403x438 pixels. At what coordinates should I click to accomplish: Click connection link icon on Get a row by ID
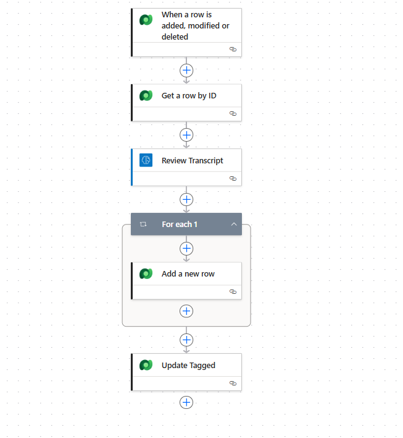233,114
